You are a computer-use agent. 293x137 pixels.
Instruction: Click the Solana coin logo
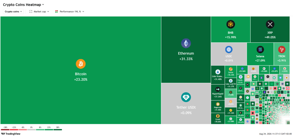(x=260, y=49)
